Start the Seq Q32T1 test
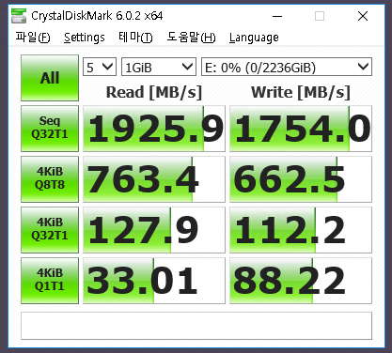Image resolution: width=392 pixels, height=353 pixels. point(50,129)
